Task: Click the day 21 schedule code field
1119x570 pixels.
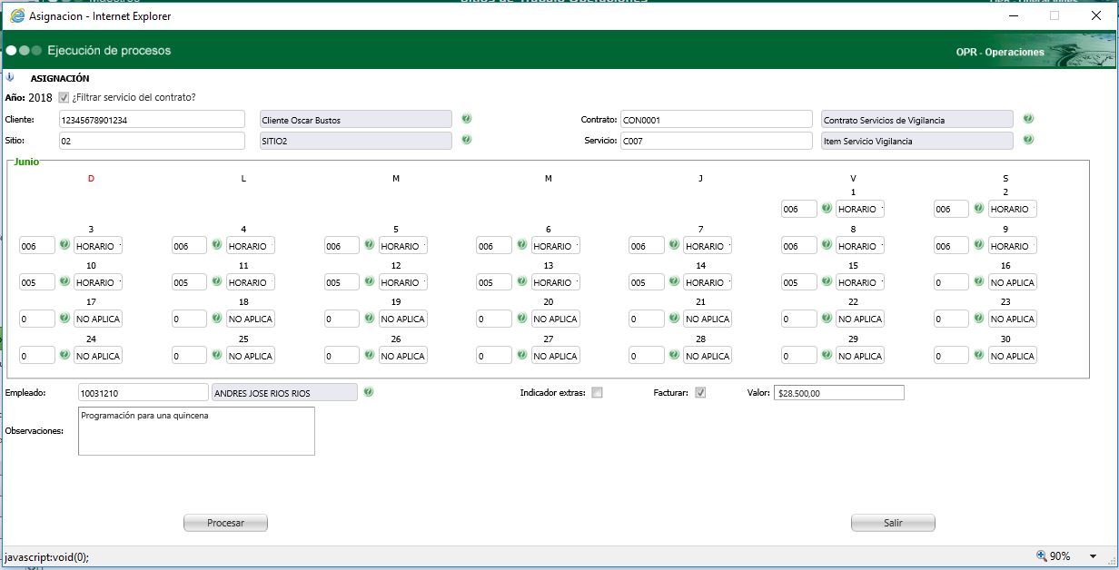Action: click(x=647, y=319)
